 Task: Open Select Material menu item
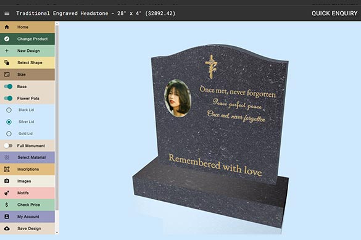point(27,157)
